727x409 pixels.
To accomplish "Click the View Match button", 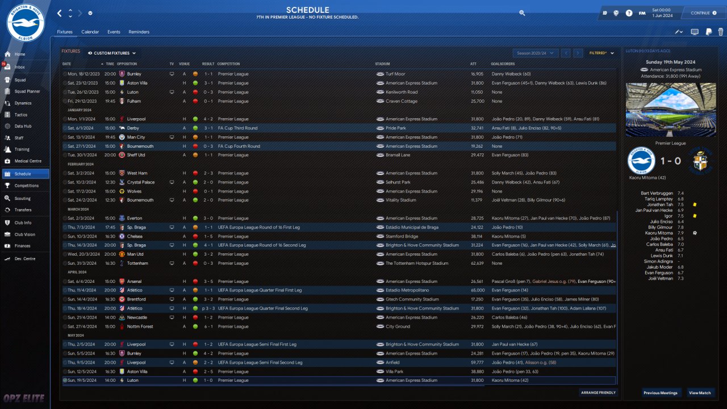I will coord(700,393).
